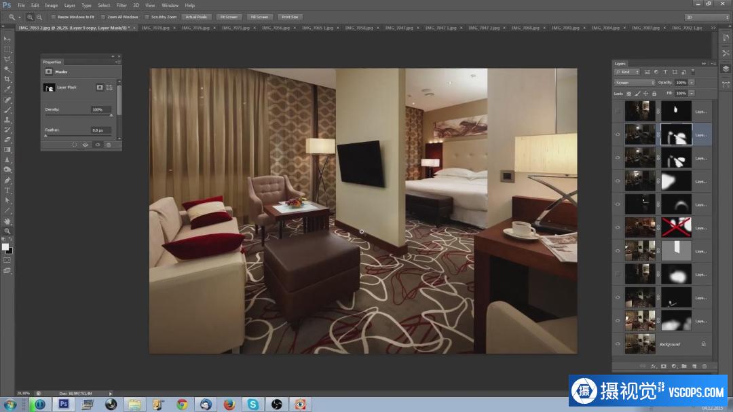The image size is (733, 412).
Task: Select the Crop tool
Action: pyautogui.click(x=7, y=79)
